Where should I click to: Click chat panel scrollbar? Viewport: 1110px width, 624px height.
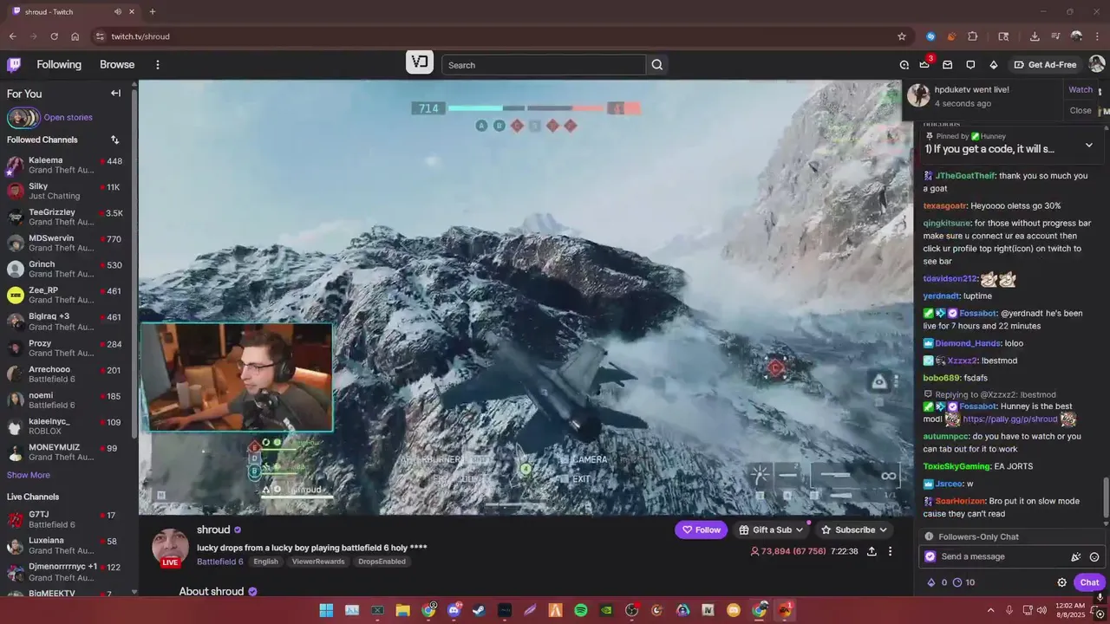pyautogui.click(x=1105, y=500)
